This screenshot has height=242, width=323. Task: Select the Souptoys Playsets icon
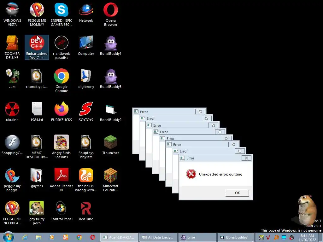point(86,147)
